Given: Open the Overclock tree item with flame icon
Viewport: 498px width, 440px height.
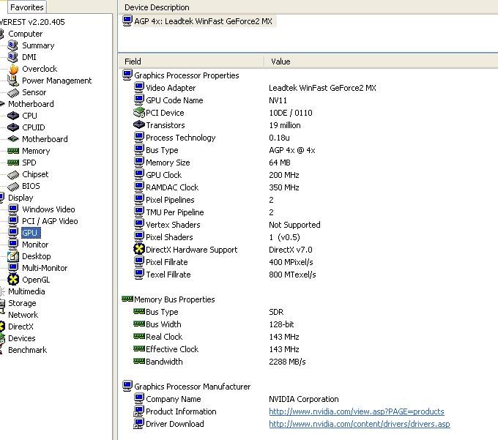Looking at the screenshot, I should (39, 69).
